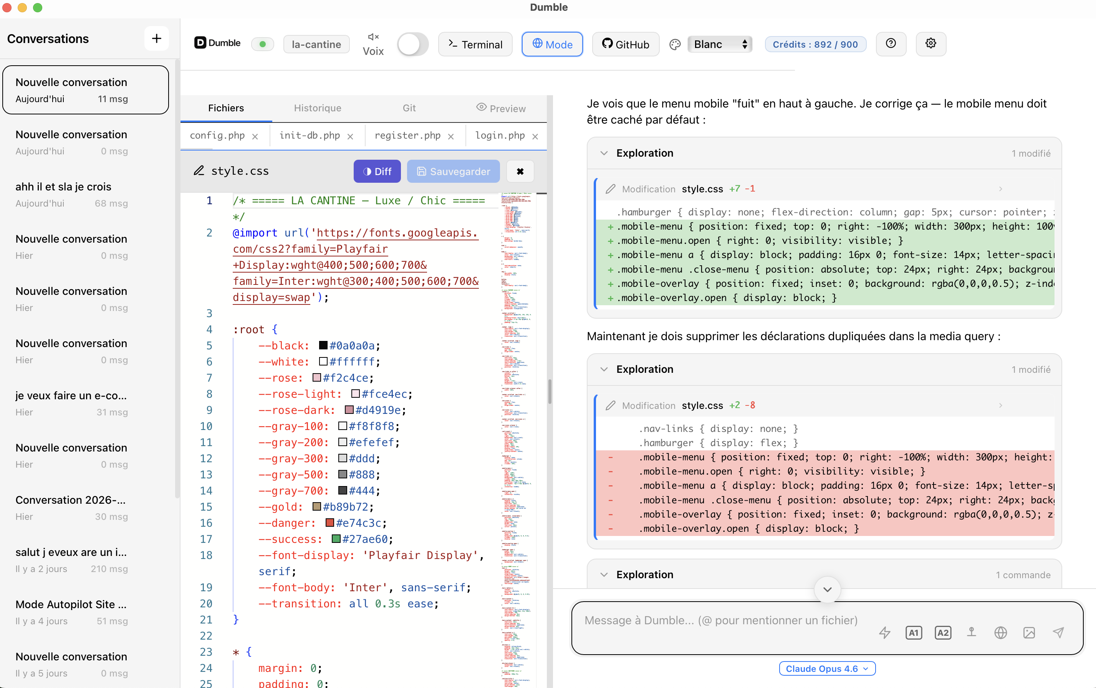Collapse the first Exploration section
Image resolution: width=1096 pixels, height=688 pixels.
point(604,153)
